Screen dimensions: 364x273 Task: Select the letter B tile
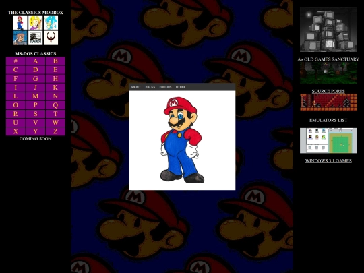tap(55, 61)
